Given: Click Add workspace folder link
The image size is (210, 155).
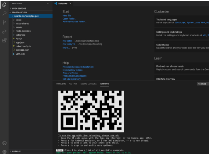Looking at the screenshot, I should click(x=74, y=22).
